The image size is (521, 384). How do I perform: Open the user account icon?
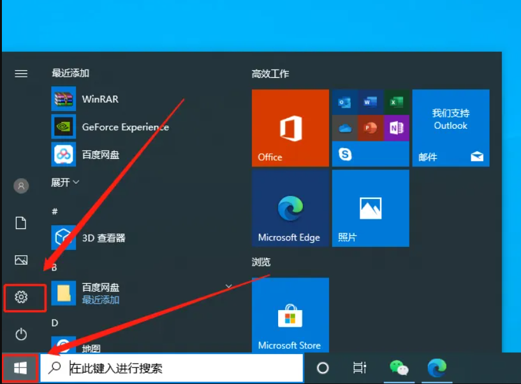21,186
